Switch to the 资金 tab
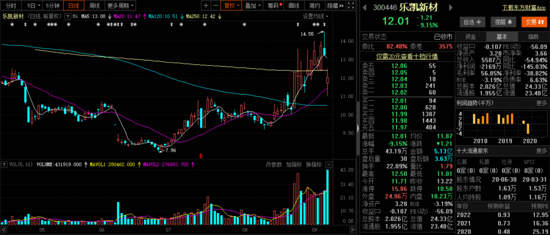The width and height of the screenshot is (550, 235). coord(471,37)
